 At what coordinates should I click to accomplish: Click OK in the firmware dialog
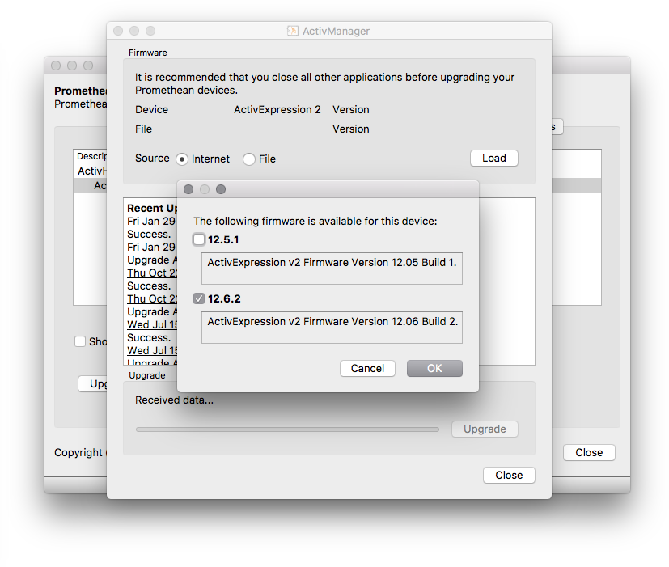click(x=434, y=368)
